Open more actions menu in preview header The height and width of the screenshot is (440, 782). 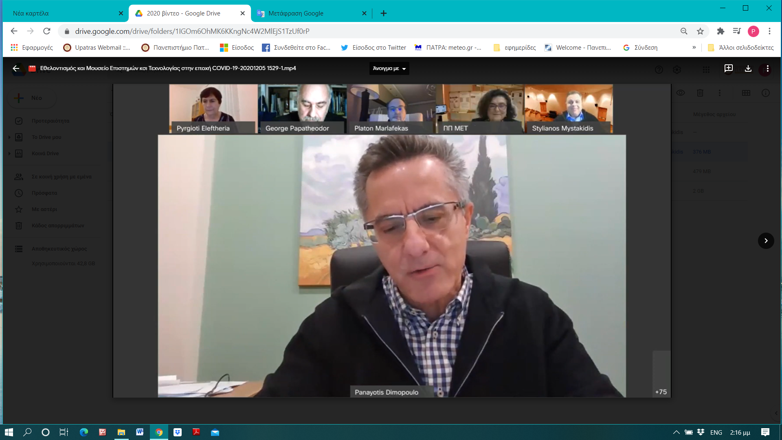768,68
